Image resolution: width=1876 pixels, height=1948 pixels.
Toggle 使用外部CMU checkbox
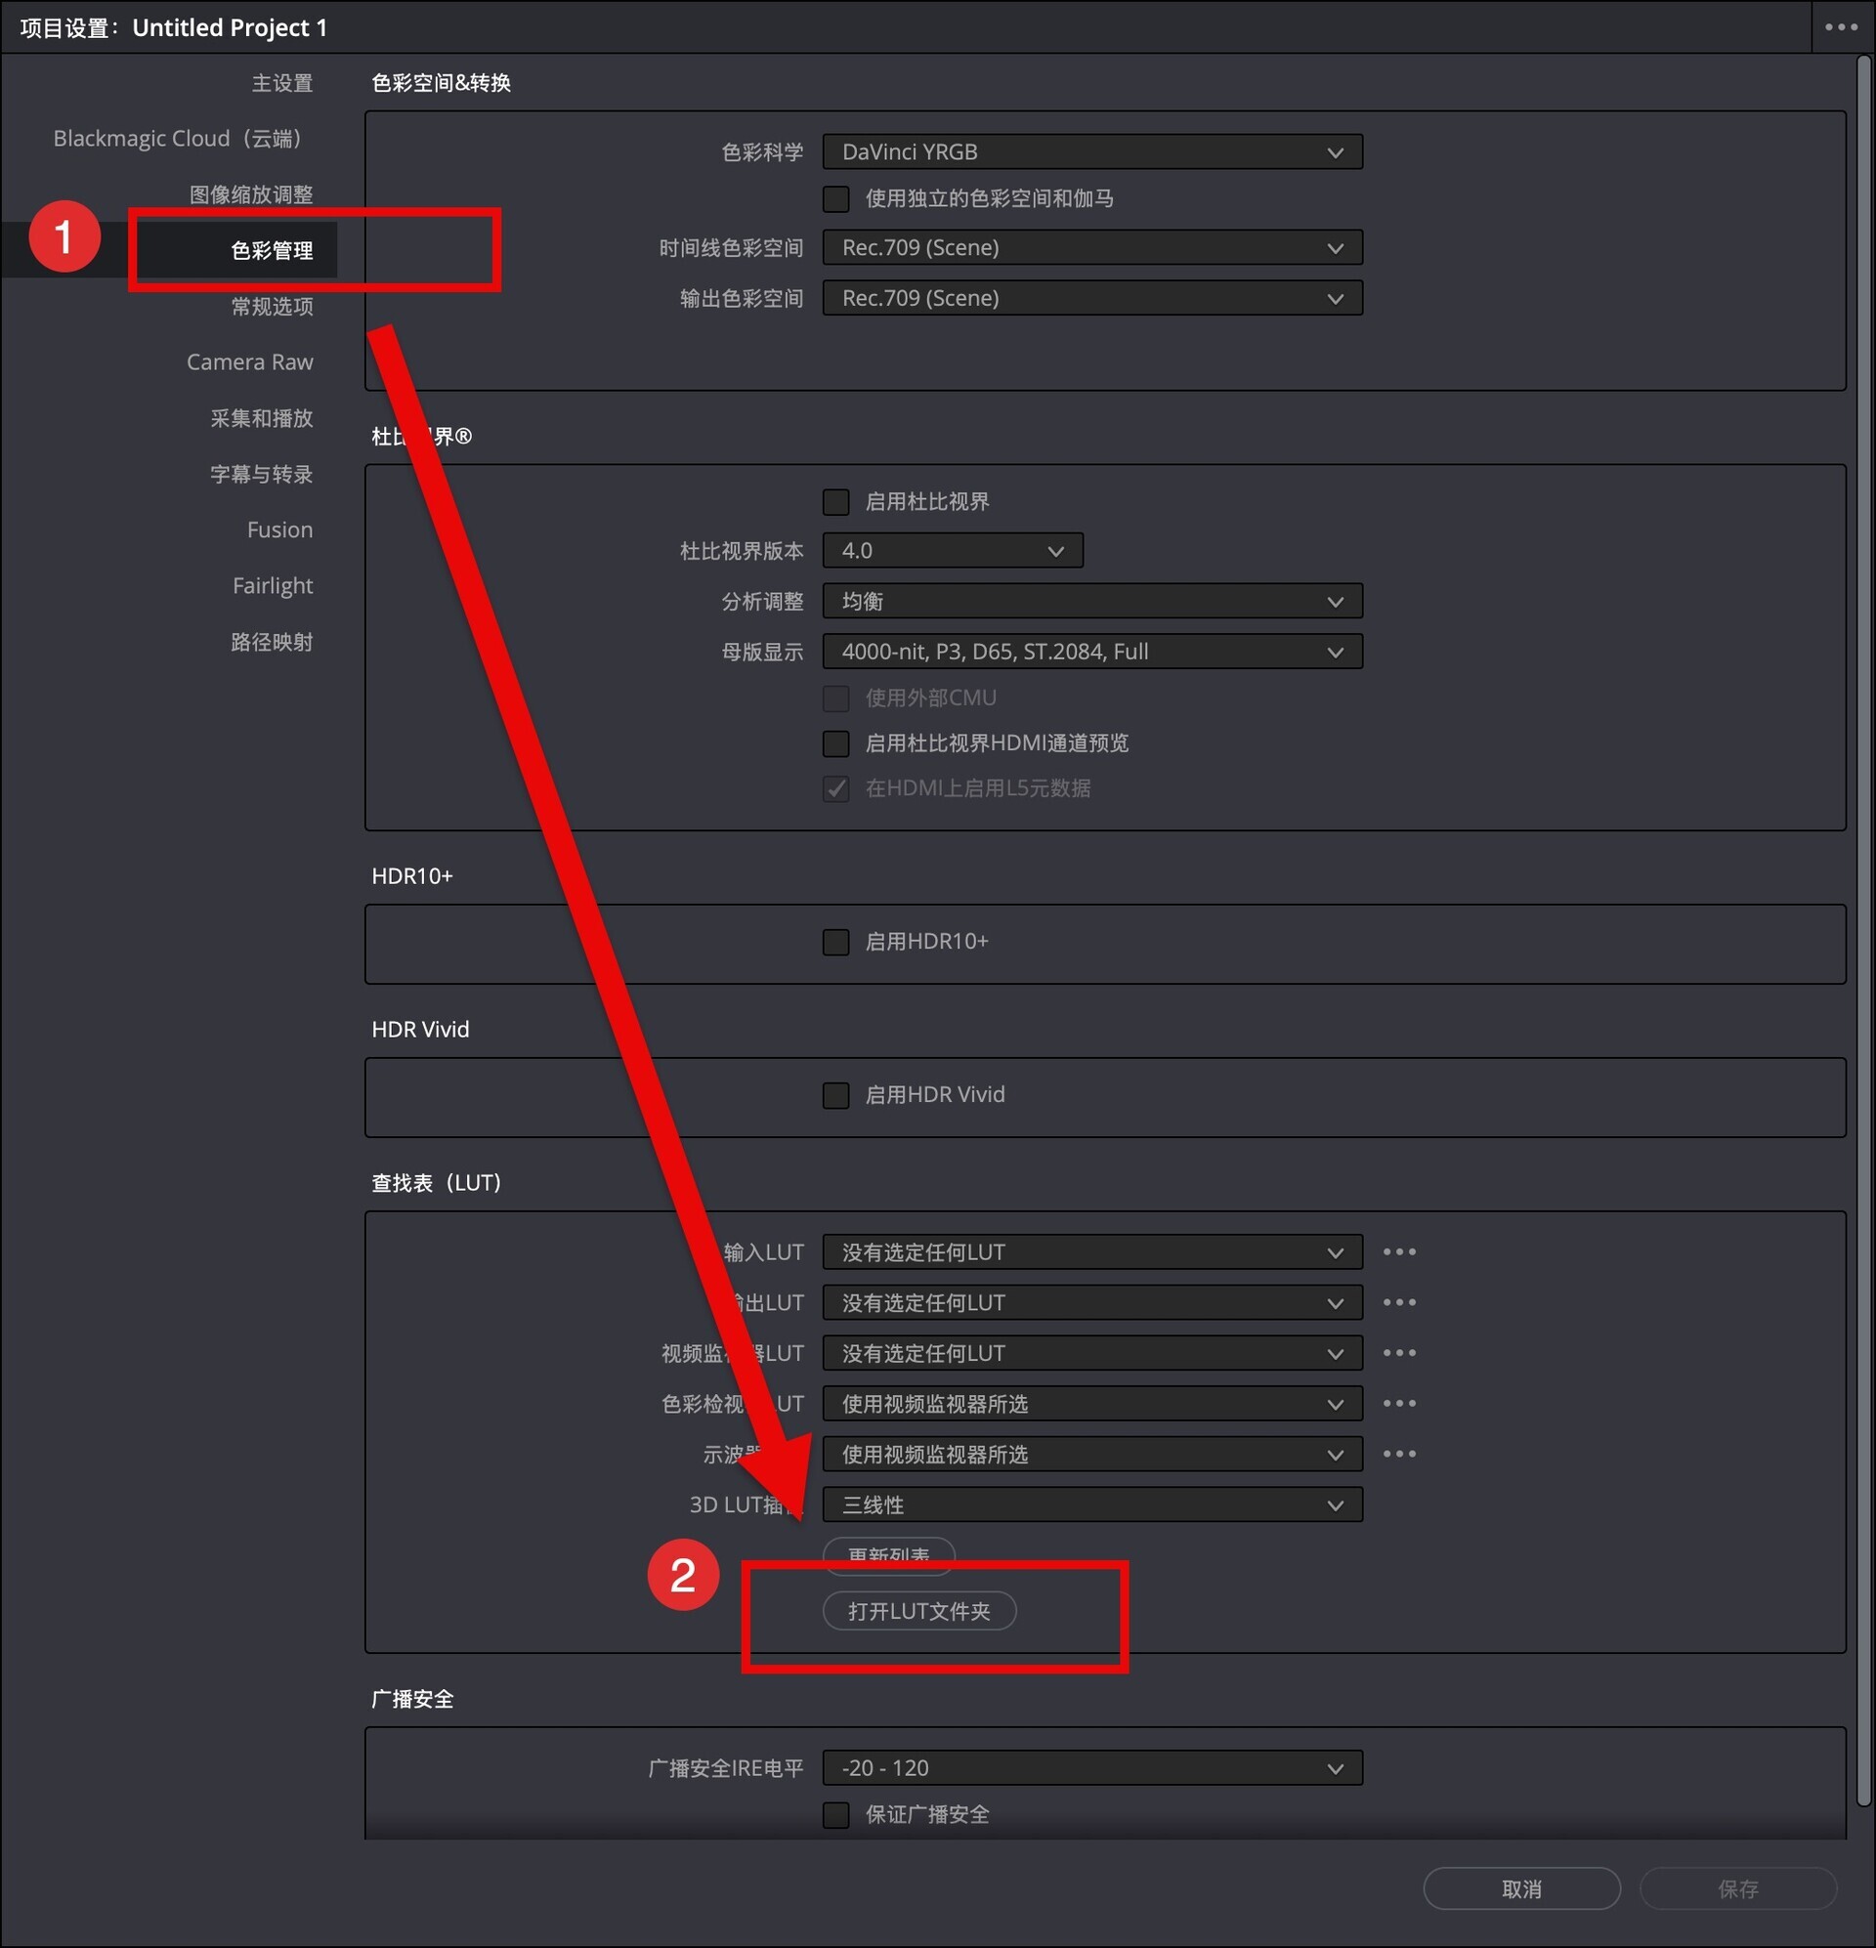click(x=836, y=699)
